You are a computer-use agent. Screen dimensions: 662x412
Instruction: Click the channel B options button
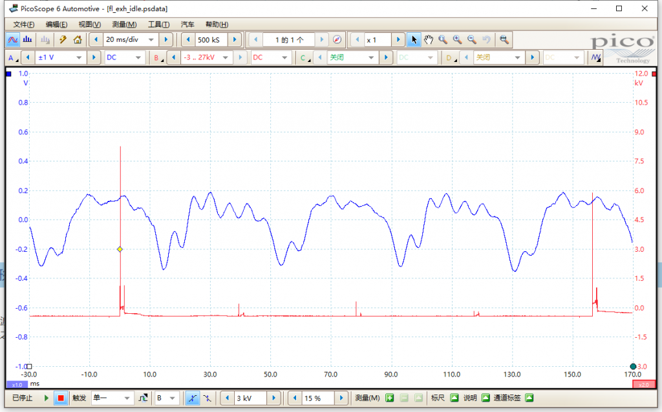pyautogui.click(x=157, y=57)
